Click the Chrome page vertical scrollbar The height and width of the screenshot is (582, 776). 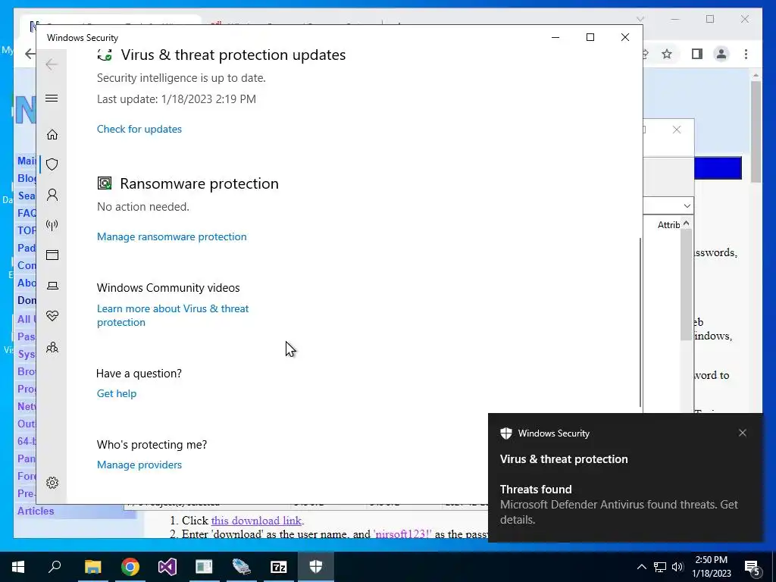756,131
